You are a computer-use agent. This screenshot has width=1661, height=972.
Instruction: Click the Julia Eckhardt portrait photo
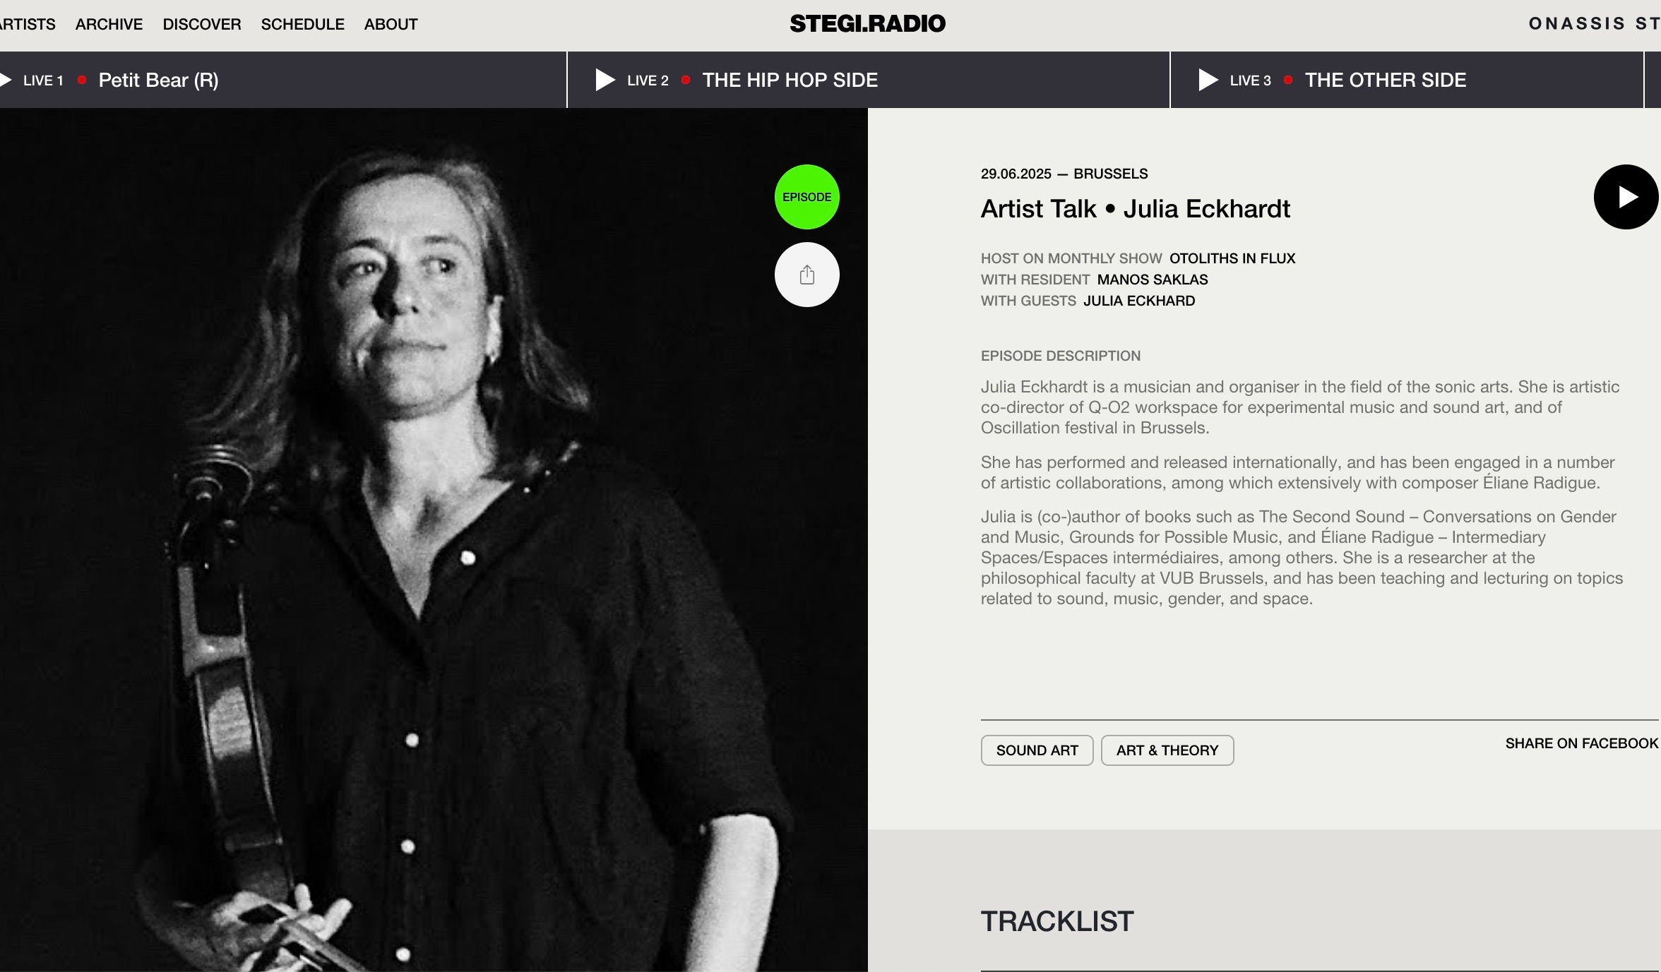coord(434,540)
